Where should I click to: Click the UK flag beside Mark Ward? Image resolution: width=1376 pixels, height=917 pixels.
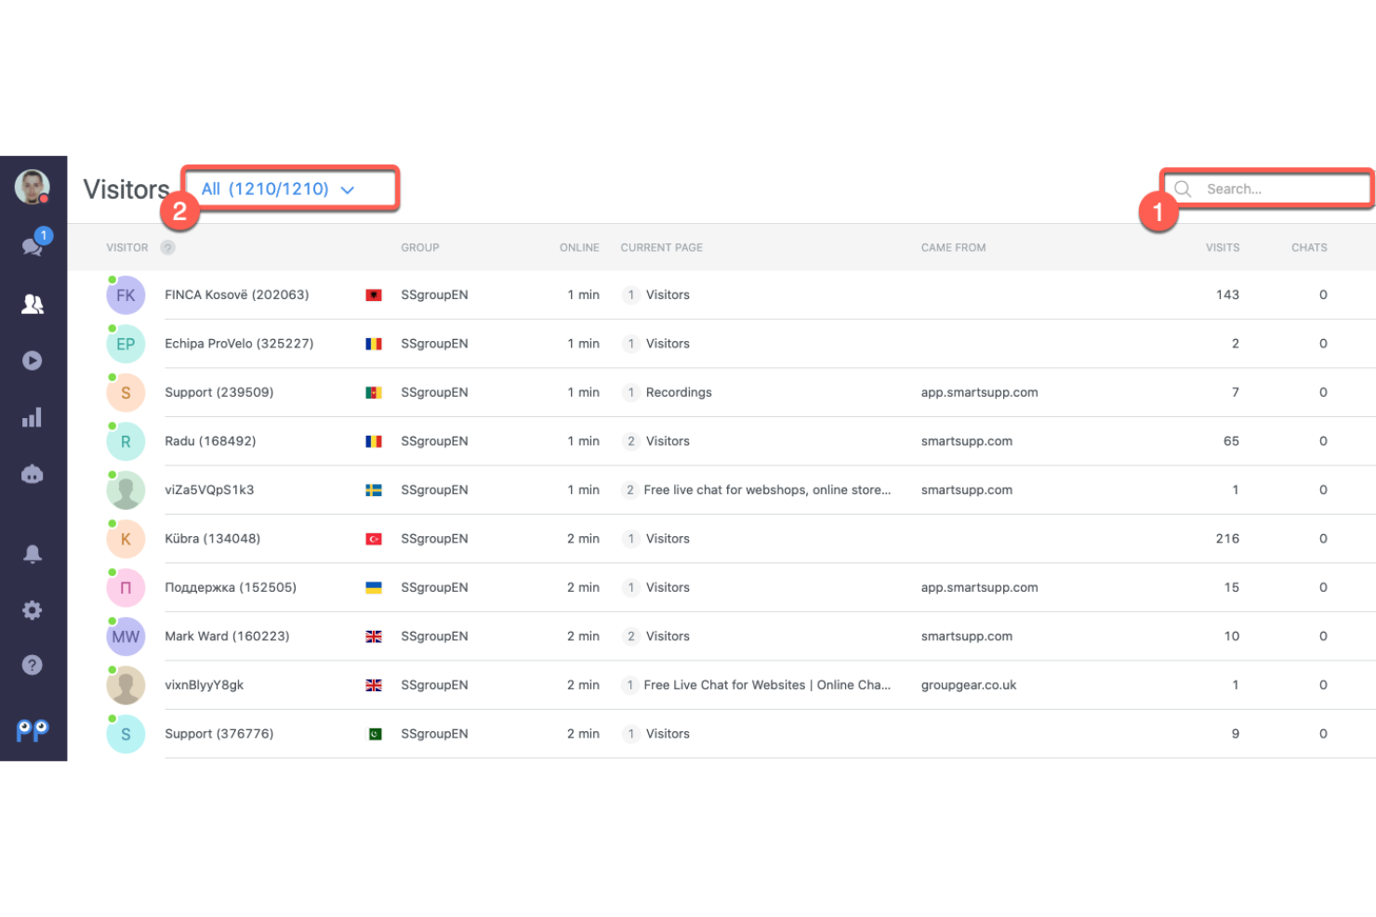click(x=374, y=636)
